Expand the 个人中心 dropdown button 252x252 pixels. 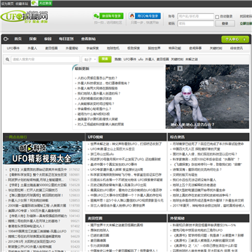(235, 39)
